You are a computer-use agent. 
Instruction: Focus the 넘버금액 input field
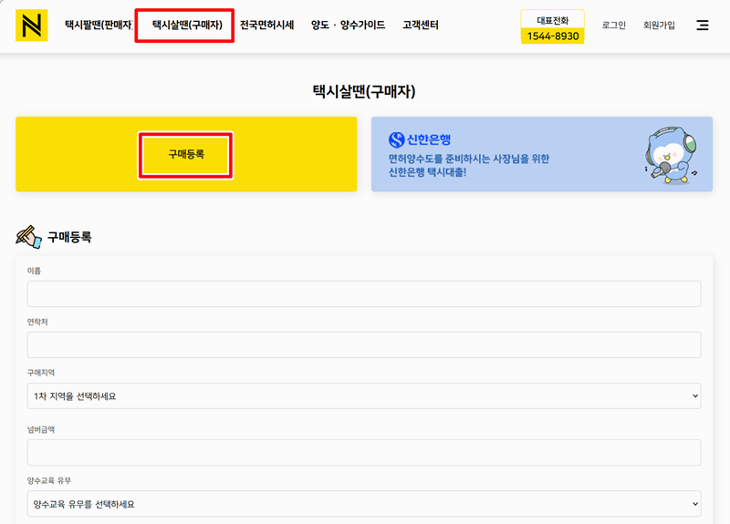[364, 452]
